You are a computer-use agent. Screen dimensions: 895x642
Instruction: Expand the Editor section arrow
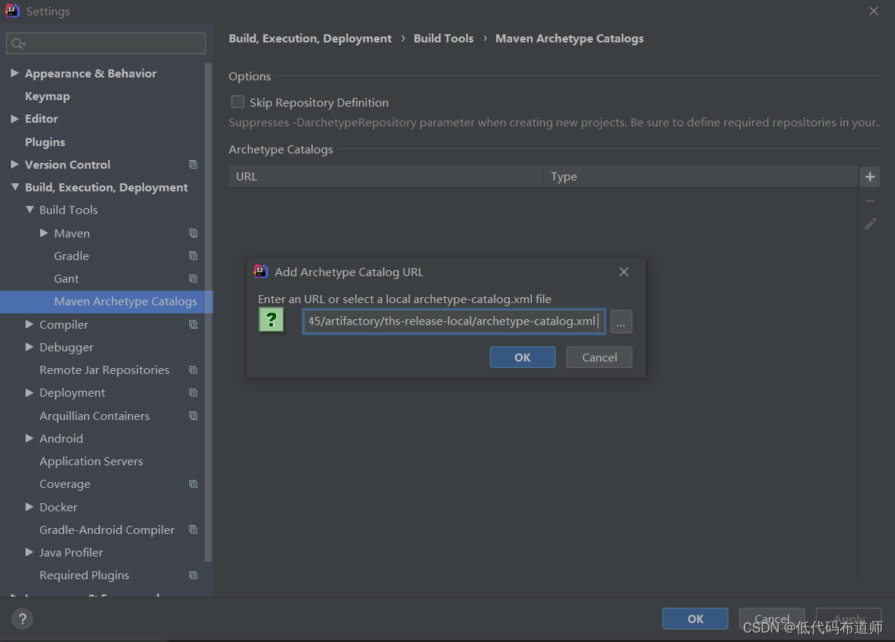click(x=15, y=118)
